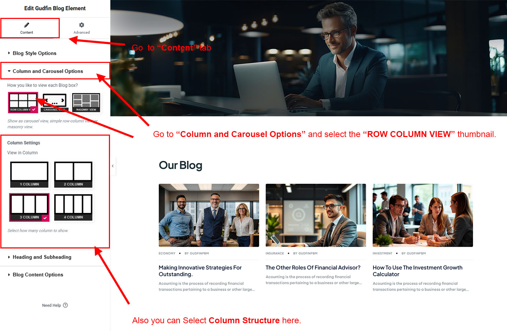
Task: Expand the Blog Content Options section
Action: (x=38, y=275)
